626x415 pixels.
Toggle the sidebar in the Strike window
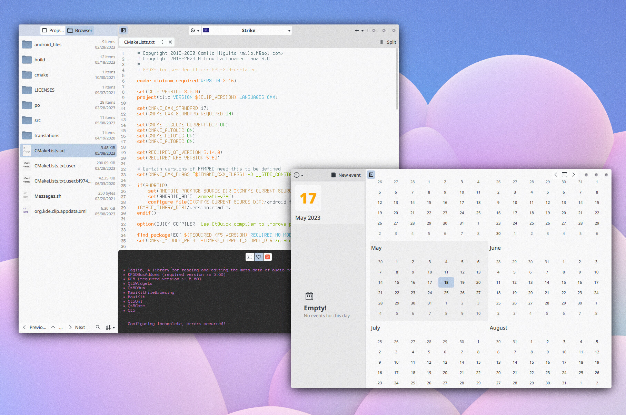coord(123,30)
